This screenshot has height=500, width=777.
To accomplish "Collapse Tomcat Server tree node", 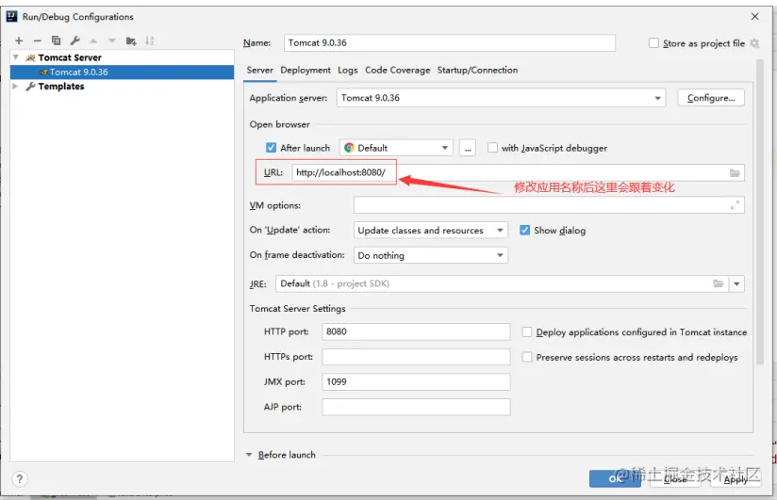I will [x=16, y=57].
